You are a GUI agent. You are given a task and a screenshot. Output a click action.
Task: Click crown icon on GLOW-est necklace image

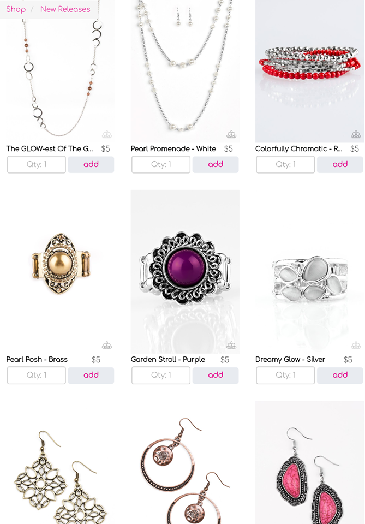click(x=107, y=135)
